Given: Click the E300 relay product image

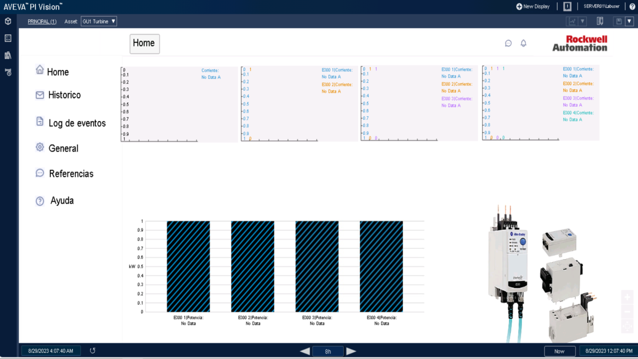Looking at the screenshot, I should click(543, 274).
